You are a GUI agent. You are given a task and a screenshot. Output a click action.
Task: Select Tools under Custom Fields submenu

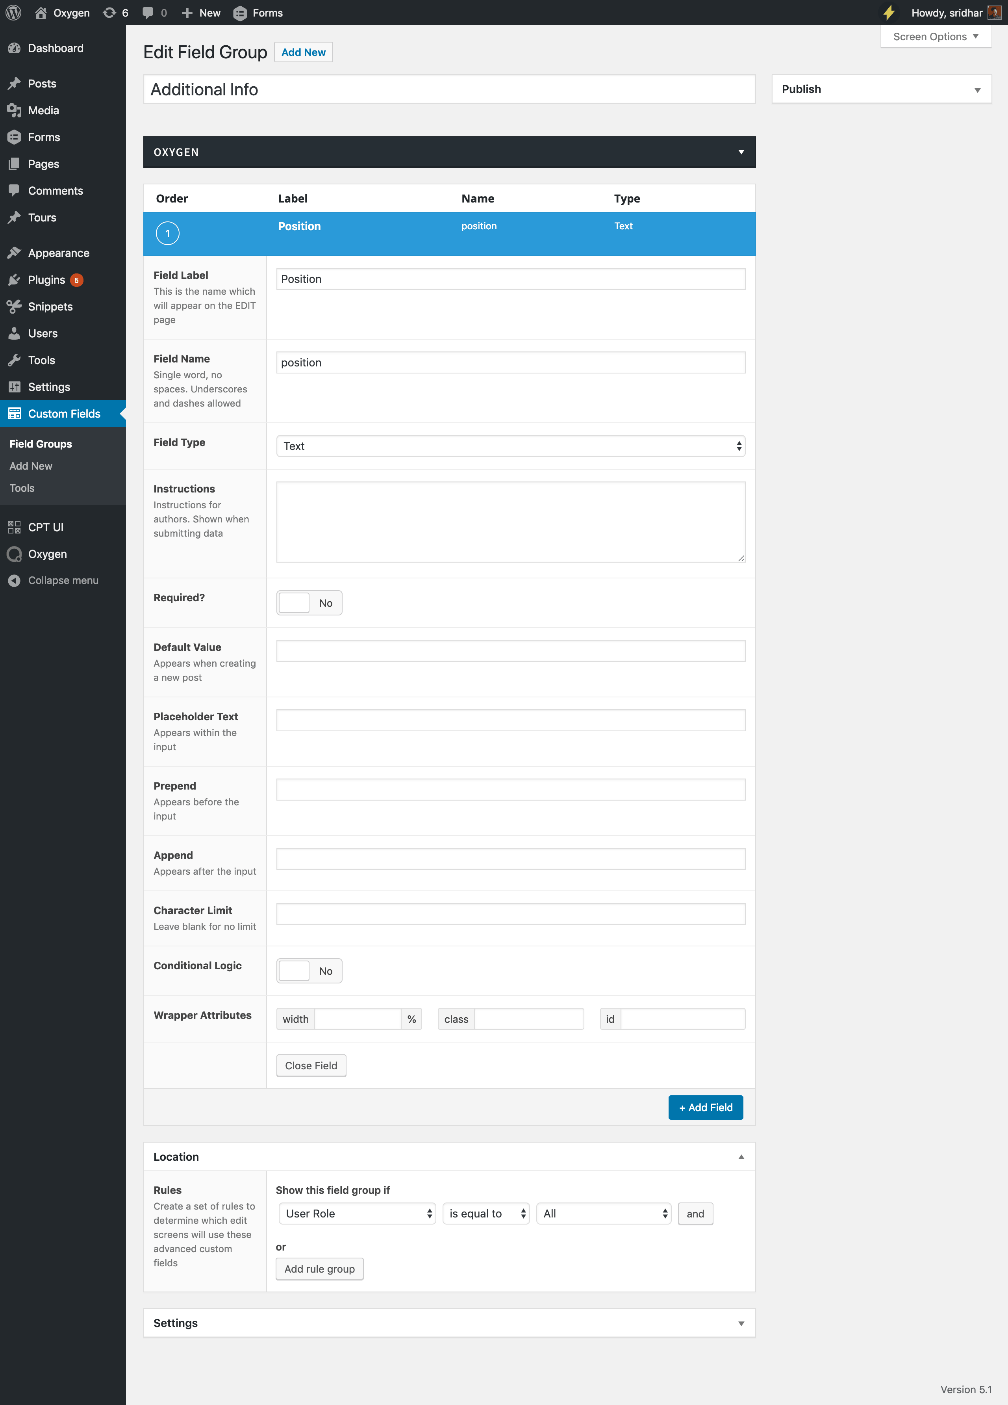(22, 488)
